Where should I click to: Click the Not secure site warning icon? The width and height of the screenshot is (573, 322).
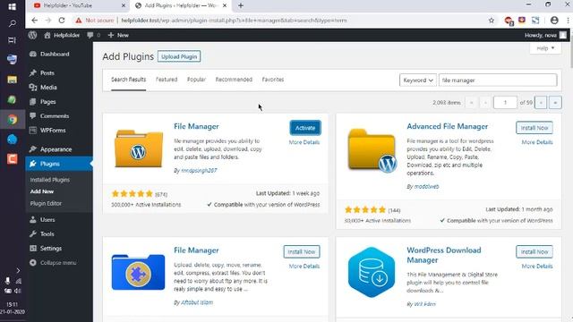[x=79, y=21]
